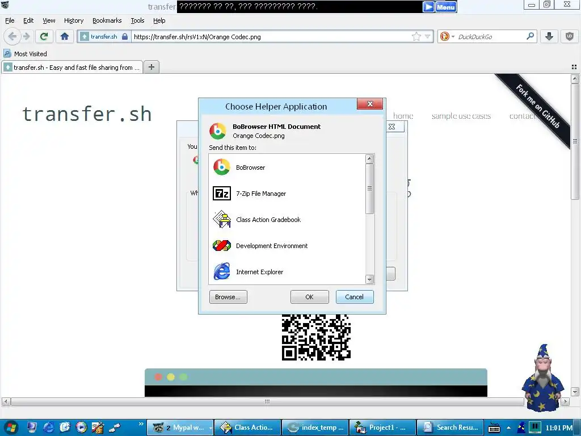Click the transfer.sh logo text
This screenshot has width=581, height=436.
87,114
